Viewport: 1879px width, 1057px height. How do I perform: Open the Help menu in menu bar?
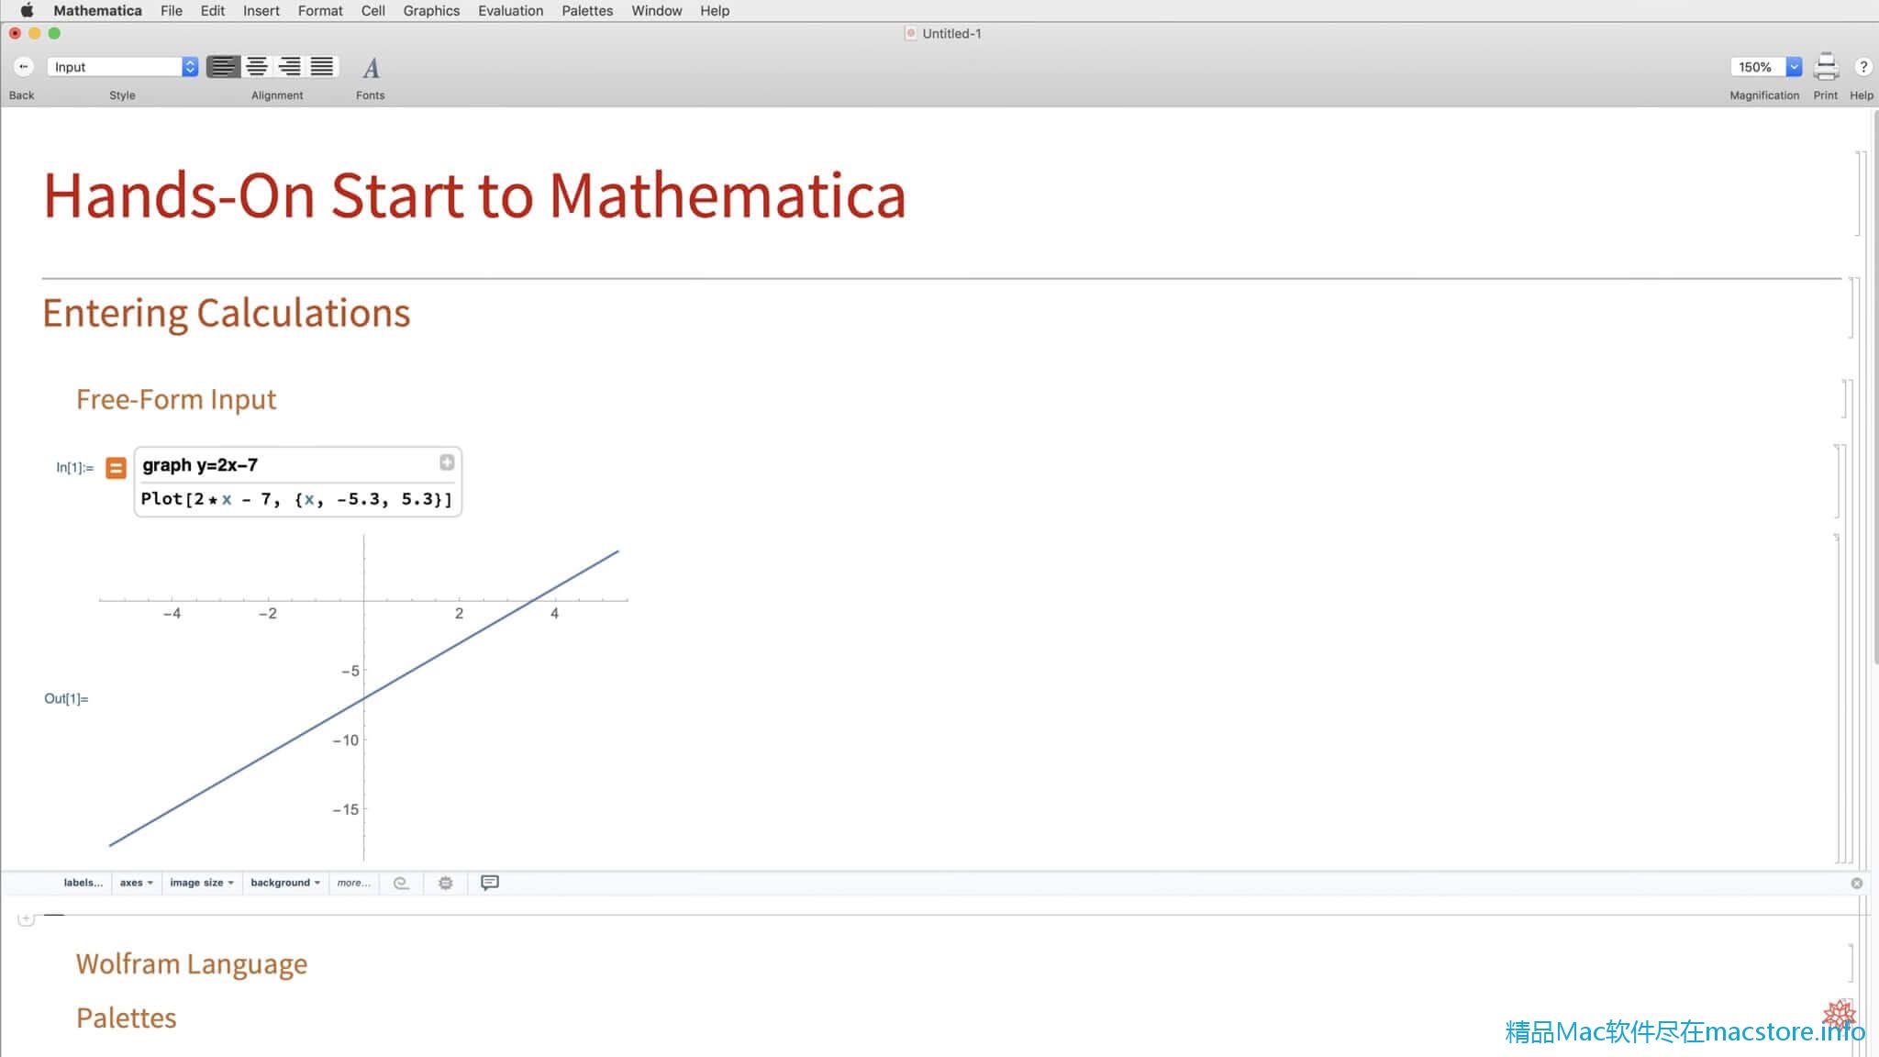[715, 11]
